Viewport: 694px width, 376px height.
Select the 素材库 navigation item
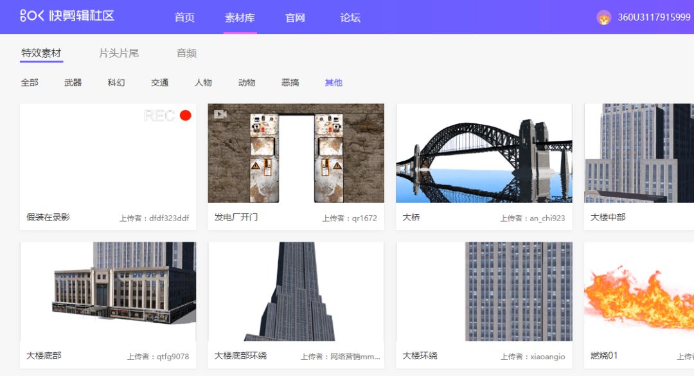239,17
